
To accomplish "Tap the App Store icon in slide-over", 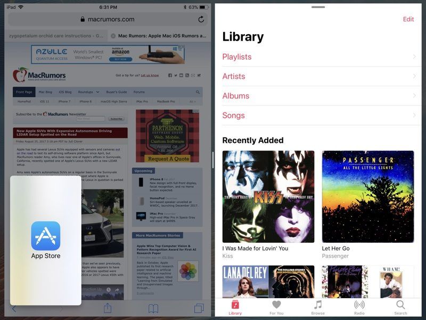I will click(x=46, y=236).
